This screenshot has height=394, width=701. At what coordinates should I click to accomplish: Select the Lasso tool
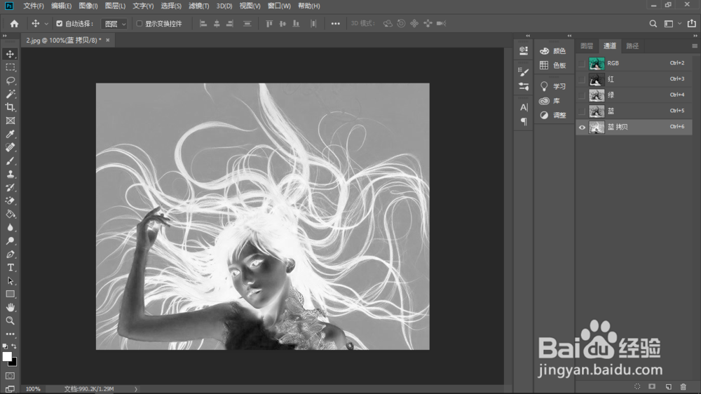click(11, 81)
